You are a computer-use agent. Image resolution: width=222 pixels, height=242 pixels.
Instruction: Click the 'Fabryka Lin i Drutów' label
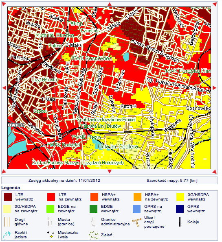(101, 126)
